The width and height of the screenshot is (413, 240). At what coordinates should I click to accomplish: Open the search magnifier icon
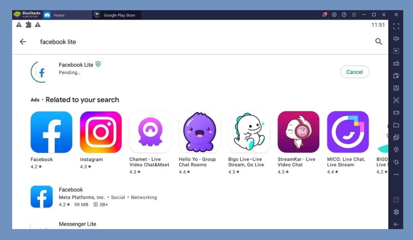pos(378,41)
